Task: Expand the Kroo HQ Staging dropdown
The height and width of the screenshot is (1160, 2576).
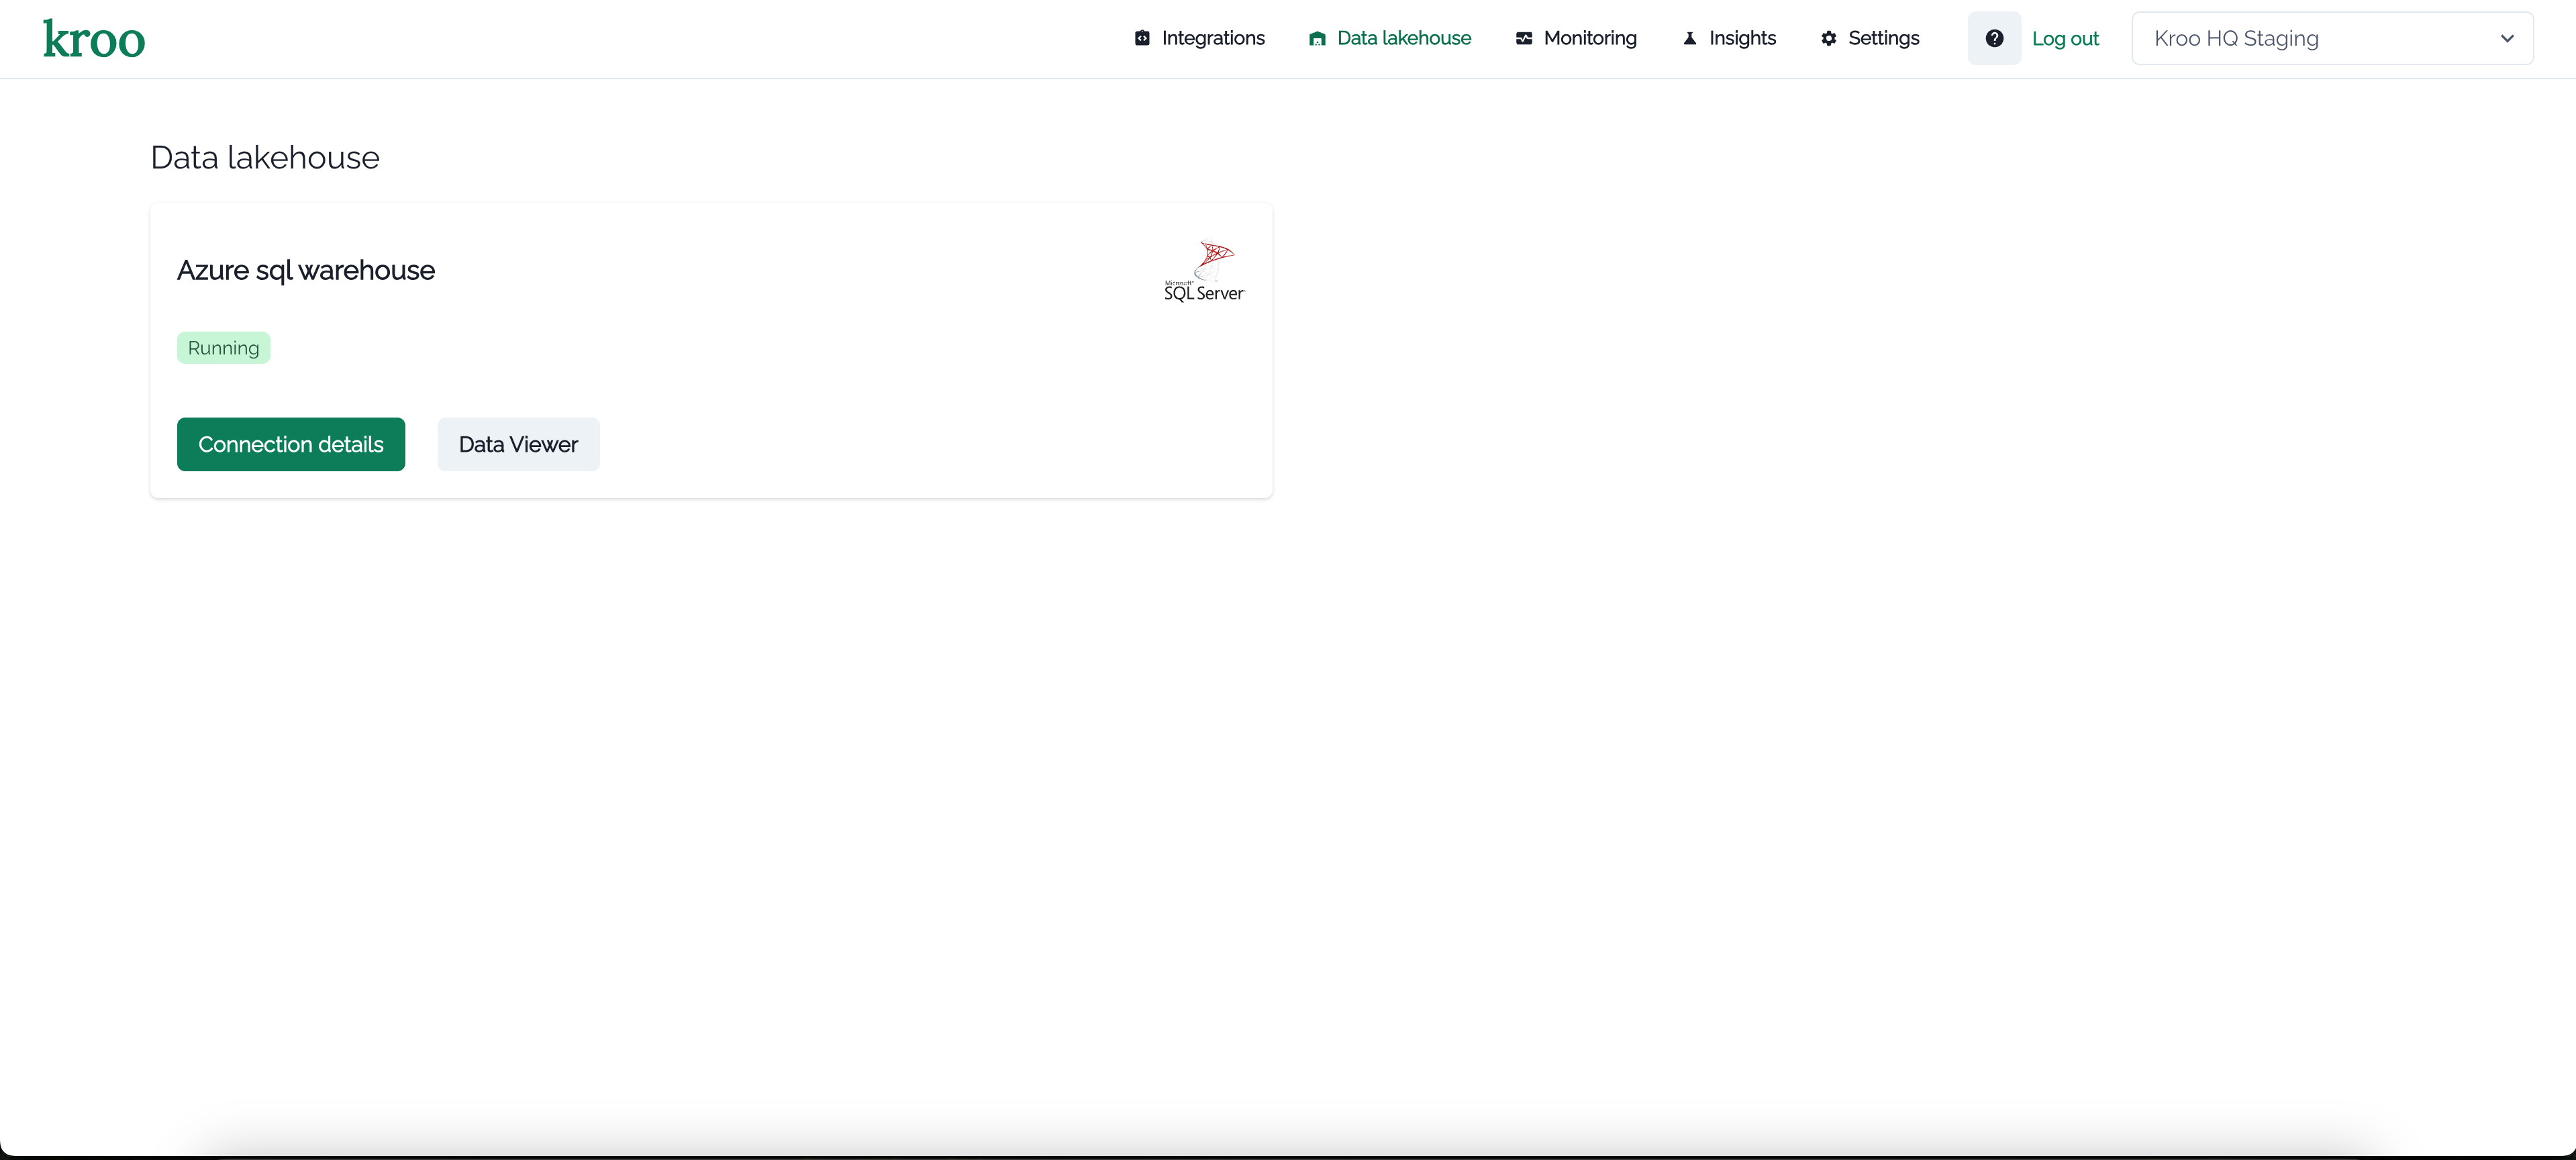Action: 2300,38
